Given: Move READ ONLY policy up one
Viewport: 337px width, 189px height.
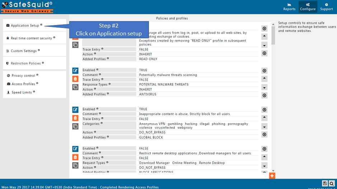Looking at the screenshot, I should click(265, 36).
